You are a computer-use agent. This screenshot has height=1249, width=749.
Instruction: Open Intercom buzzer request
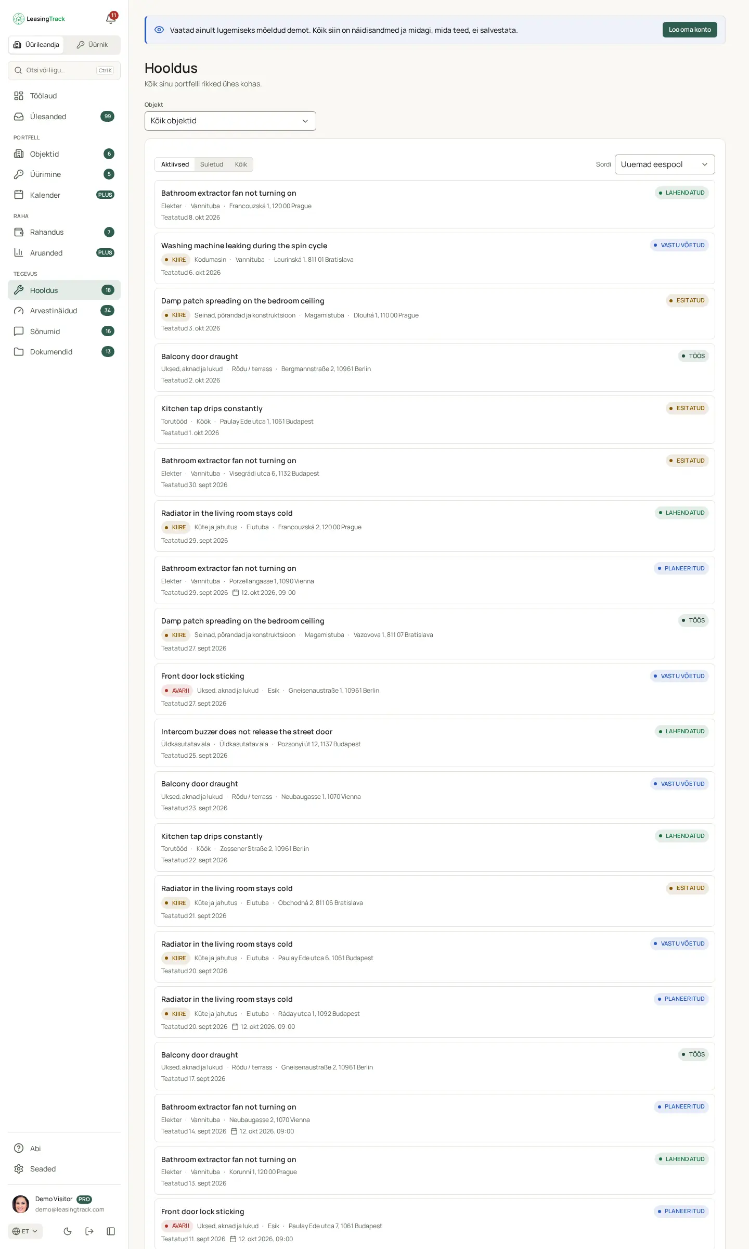pos(435,743)
